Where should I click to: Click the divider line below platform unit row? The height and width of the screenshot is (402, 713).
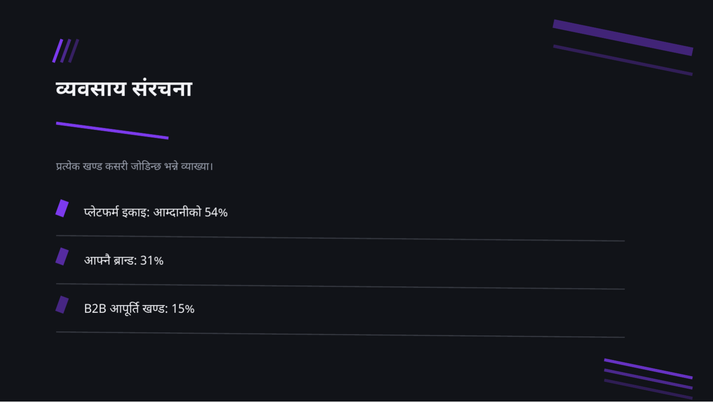click(x=340, y=238)
